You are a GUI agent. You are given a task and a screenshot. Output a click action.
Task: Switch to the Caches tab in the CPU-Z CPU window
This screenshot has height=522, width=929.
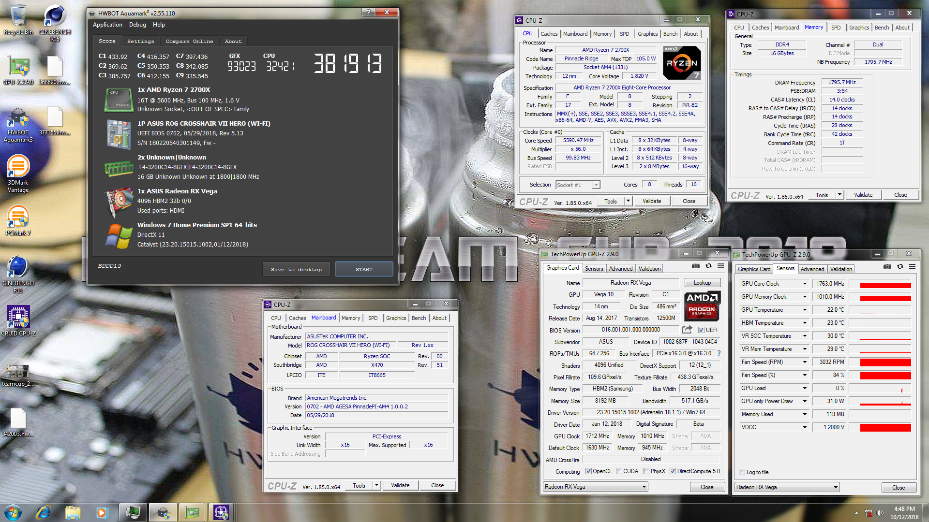click(549, 34)
